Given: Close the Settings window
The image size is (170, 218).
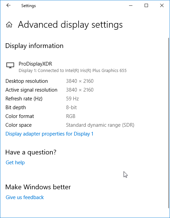Looking at the screenshot, I should coord(162,5).
